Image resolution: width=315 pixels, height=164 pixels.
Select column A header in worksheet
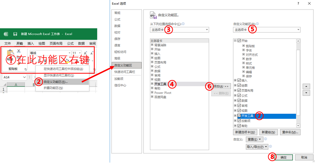(16, 85)
